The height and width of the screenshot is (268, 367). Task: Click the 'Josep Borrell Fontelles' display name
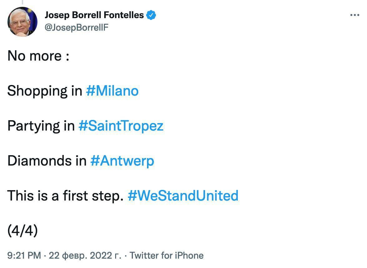coord(94,15)
